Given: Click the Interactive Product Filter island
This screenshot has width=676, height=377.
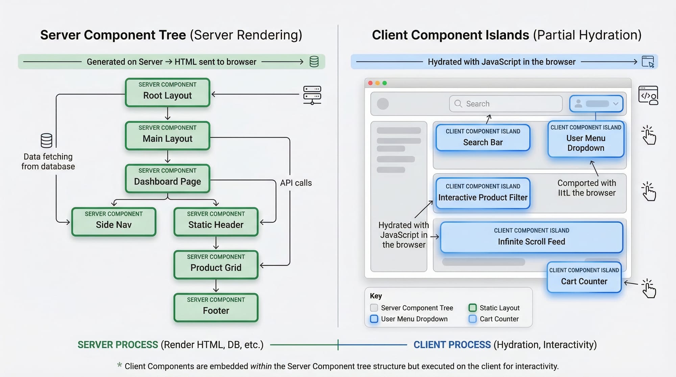Looking at the screenshot, I should pyautogui.click(x=483, y=193).
